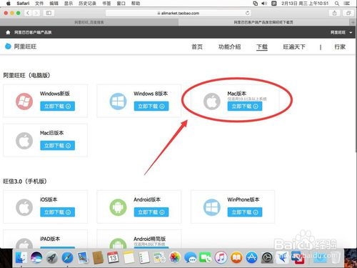Click the Mac旧版本 Apple logo icon

point(24,141)
